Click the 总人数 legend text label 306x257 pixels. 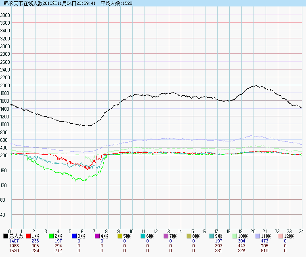(17, 236)
